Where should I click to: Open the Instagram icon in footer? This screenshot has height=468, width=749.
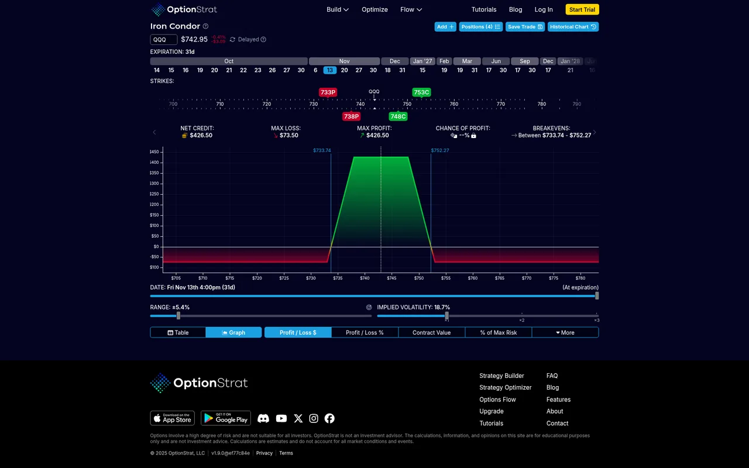tap(314, 418)
